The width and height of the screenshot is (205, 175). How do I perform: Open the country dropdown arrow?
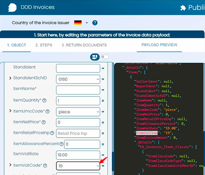[x=87, y=23]
